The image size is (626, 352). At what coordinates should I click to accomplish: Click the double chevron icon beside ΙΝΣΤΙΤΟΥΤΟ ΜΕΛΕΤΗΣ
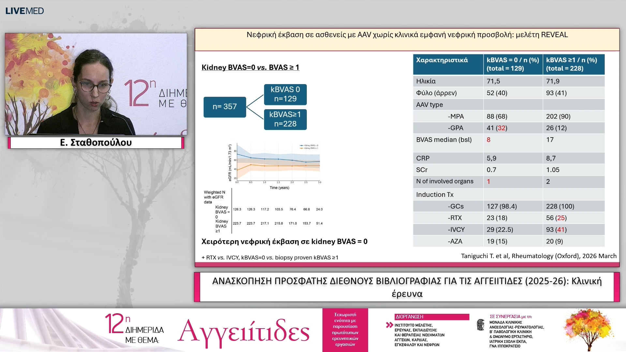389,325
